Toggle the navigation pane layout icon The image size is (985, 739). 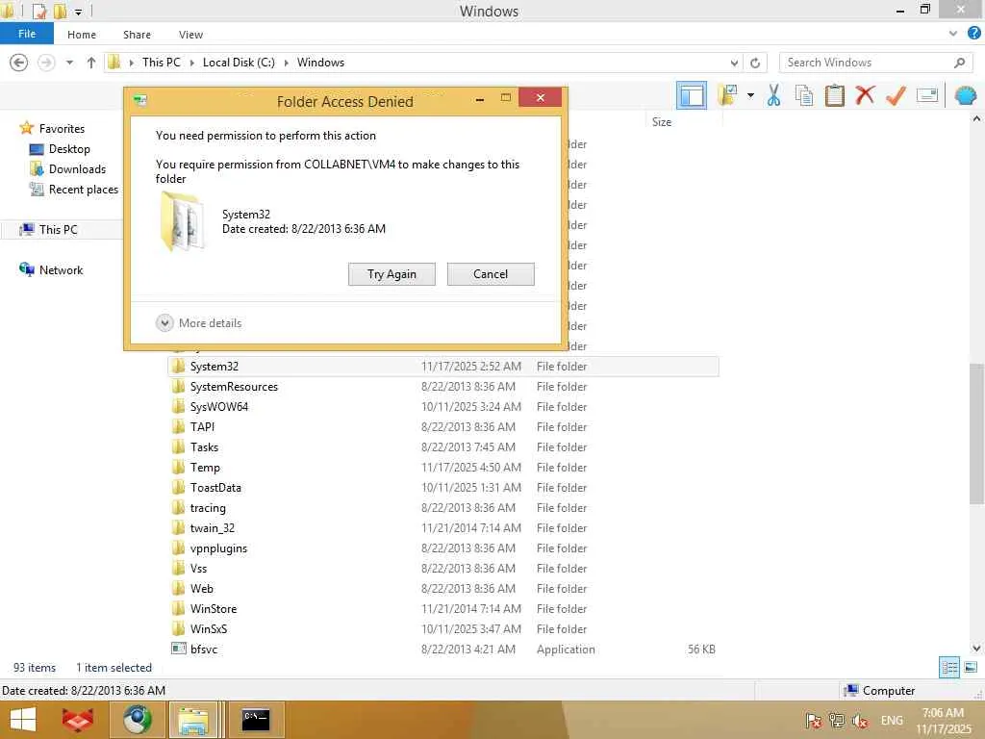(x=691, y=96)
